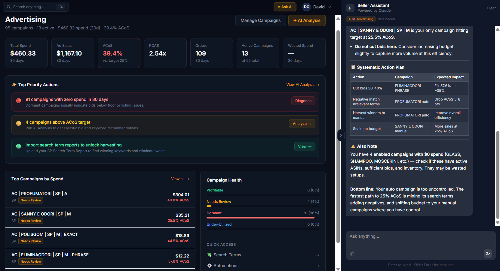This screenshot has width=500, height=271.
Task: Click the 91 campaigns with zero spend heading
Action: pos(67,99)
